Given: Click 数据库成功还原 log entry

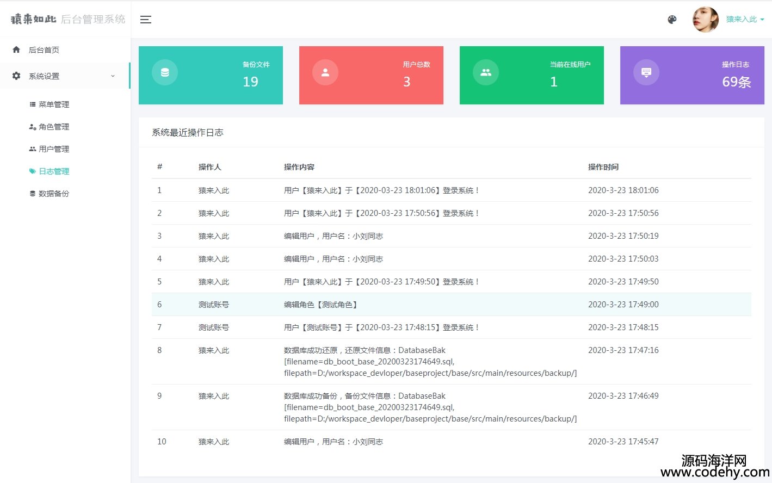Looking at the screenshot, I should click(430, 362).
